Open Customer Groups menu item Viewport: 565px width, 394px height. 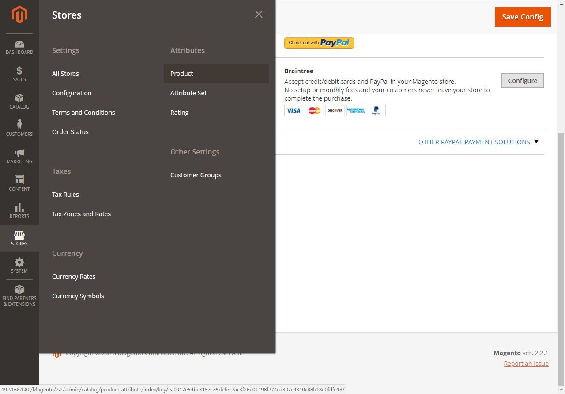click(196, 175)
